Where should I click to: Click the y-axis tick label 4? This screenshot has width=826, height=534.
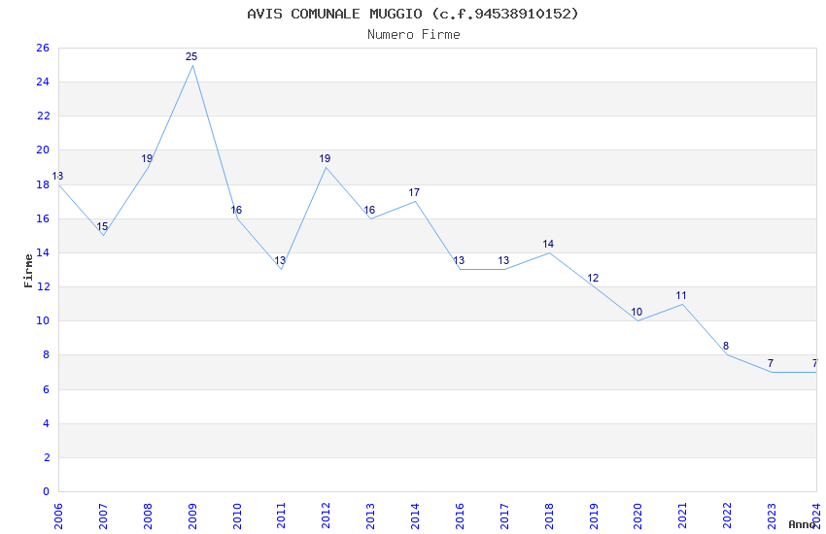coord(47,423)
